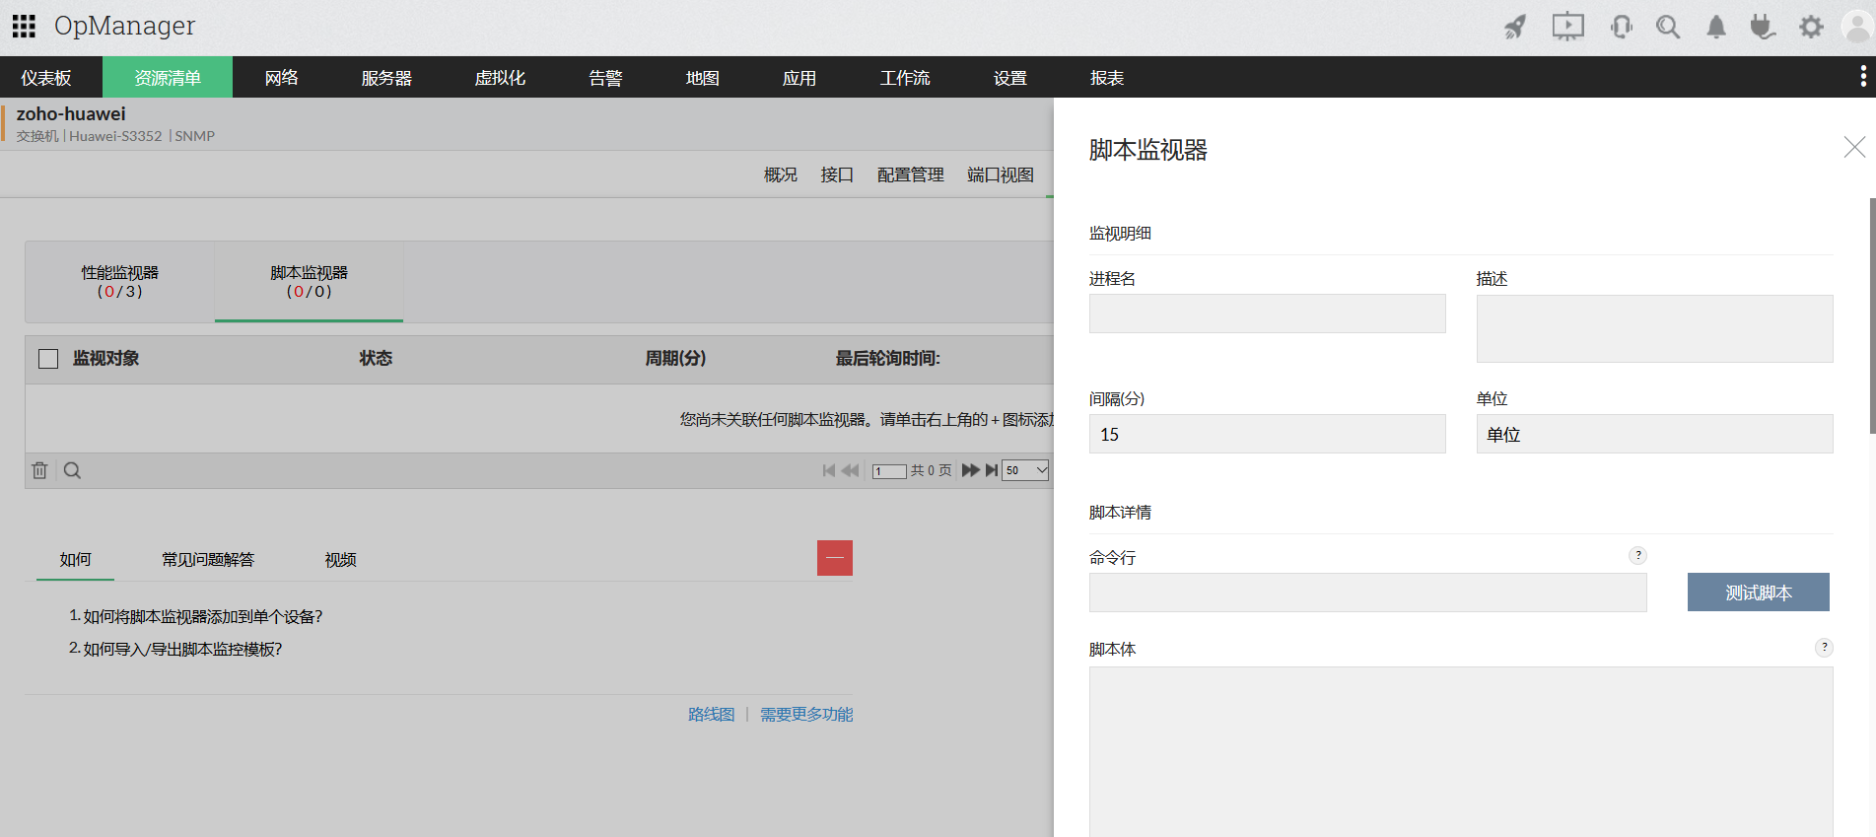Open the 应用 menu
The width and height of the screenshot is (1876, 837).
(799, 78)
